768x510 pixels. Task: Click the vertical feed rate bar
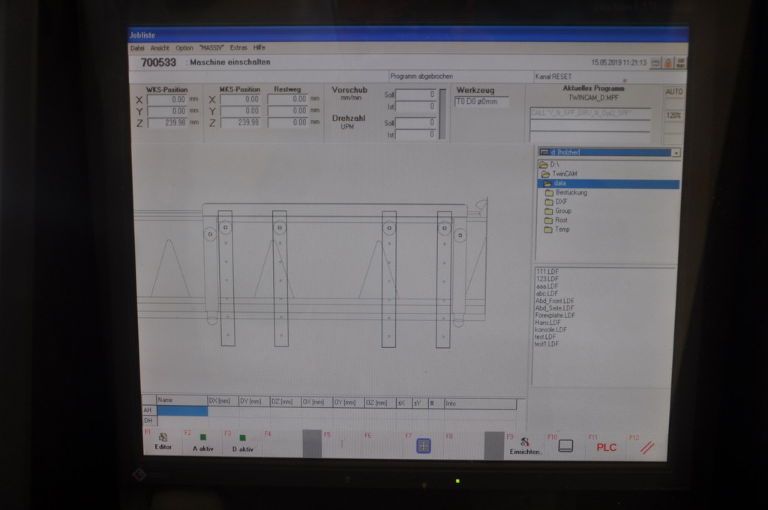tap(442, 114)
